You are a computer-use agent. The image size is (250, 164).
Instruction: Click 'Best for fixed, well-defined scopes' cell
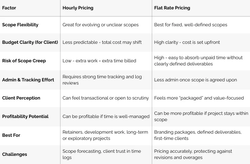pos(191,25)
